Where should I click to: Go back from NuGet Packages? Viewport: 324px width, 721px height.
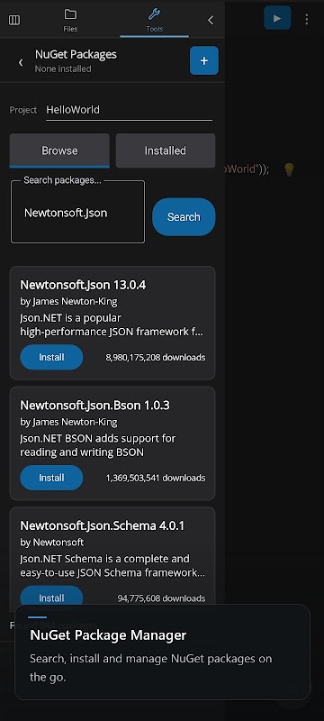click(21, 62)
